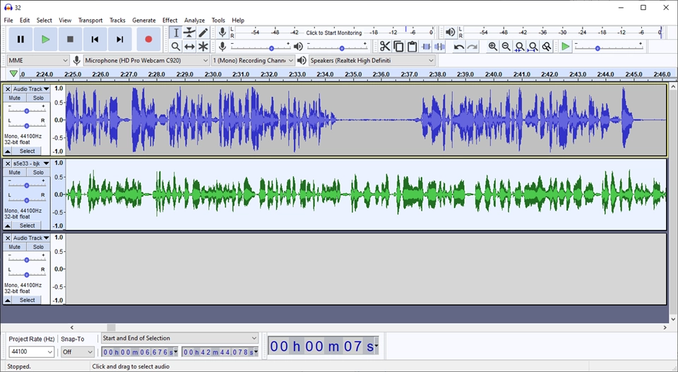
Task: Open the Effect menu
Action: [x=169, y=21]
